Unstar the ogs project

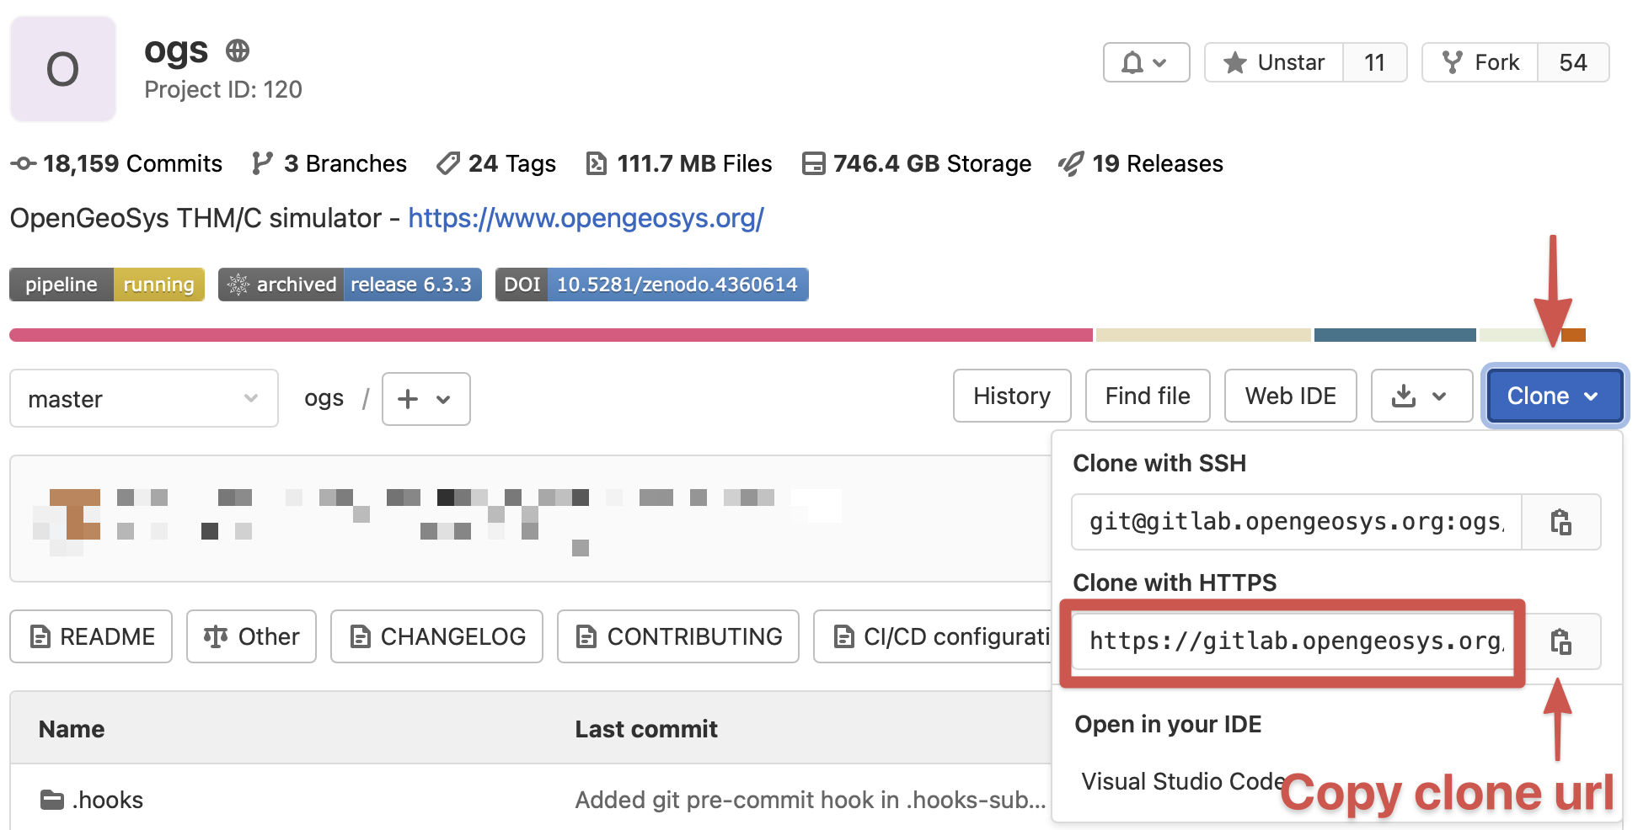pos(1273,61)
